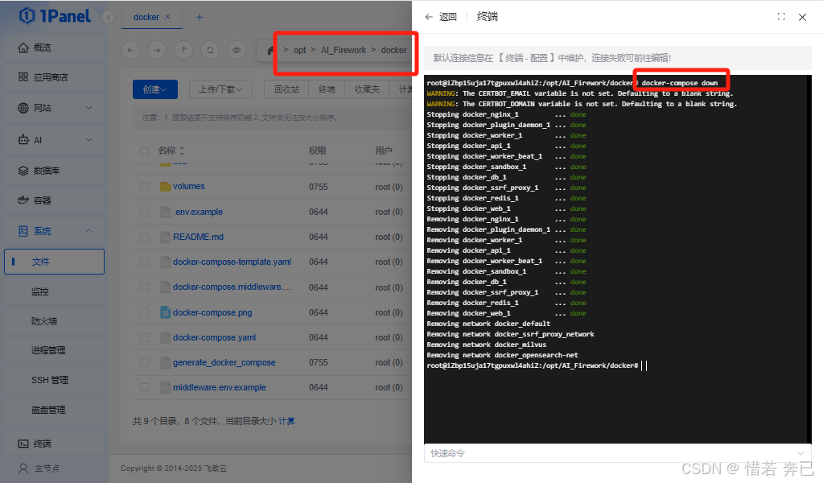This screenshot has width=823, height=483.
Task: Check the docker-compose-template.yaml row
Action: (x=144, y=262)
